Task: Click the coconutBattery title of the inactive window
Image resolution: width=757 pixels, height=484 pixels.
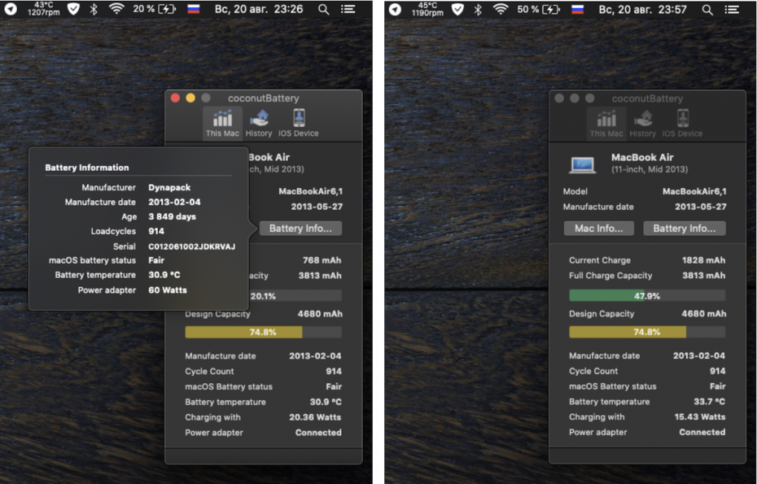Action: point(647,98)
